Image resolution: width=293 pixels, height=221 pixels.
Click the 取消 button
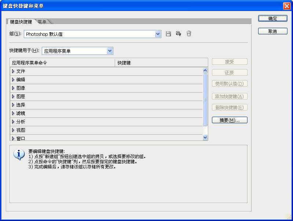[272, 31]
